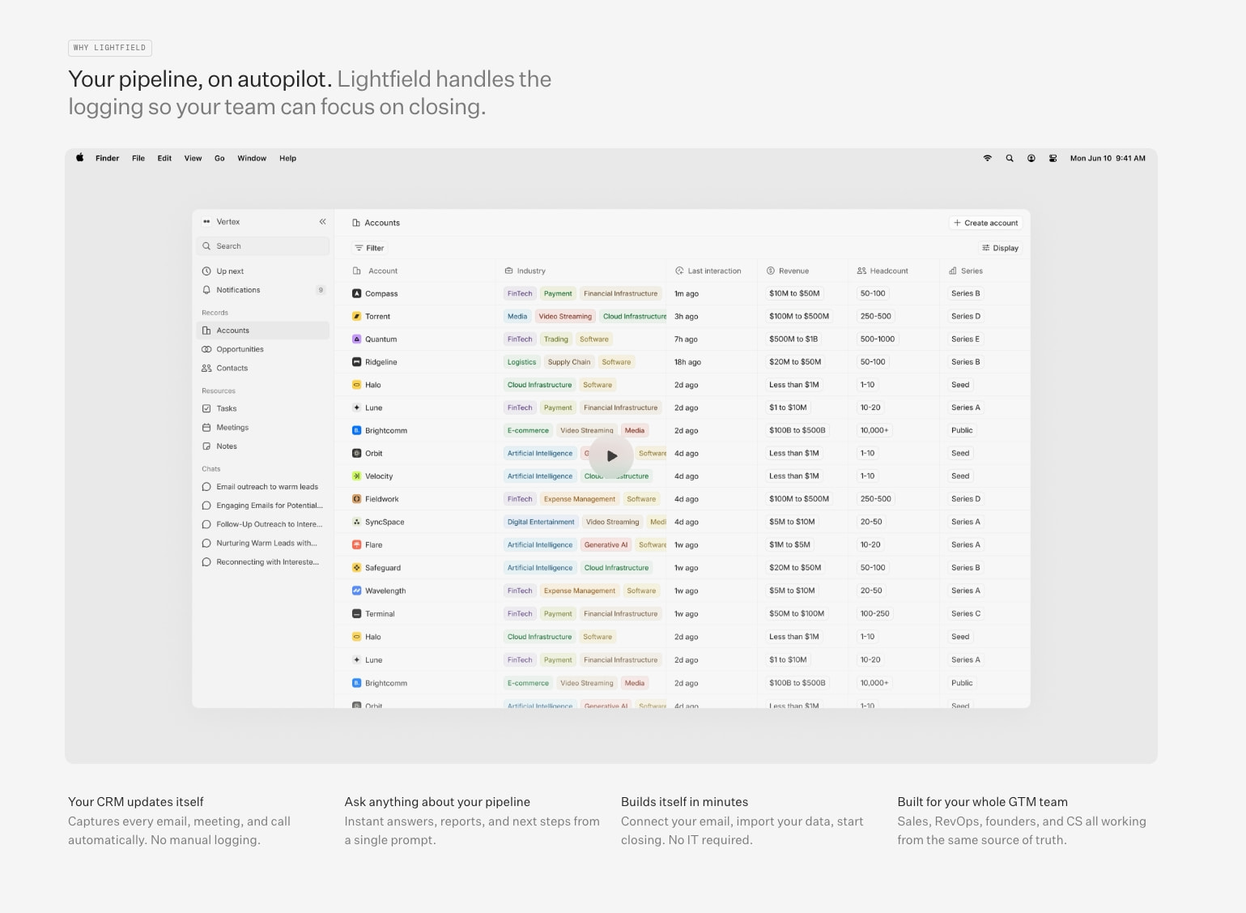Click the Flare account logo icon

356,544
